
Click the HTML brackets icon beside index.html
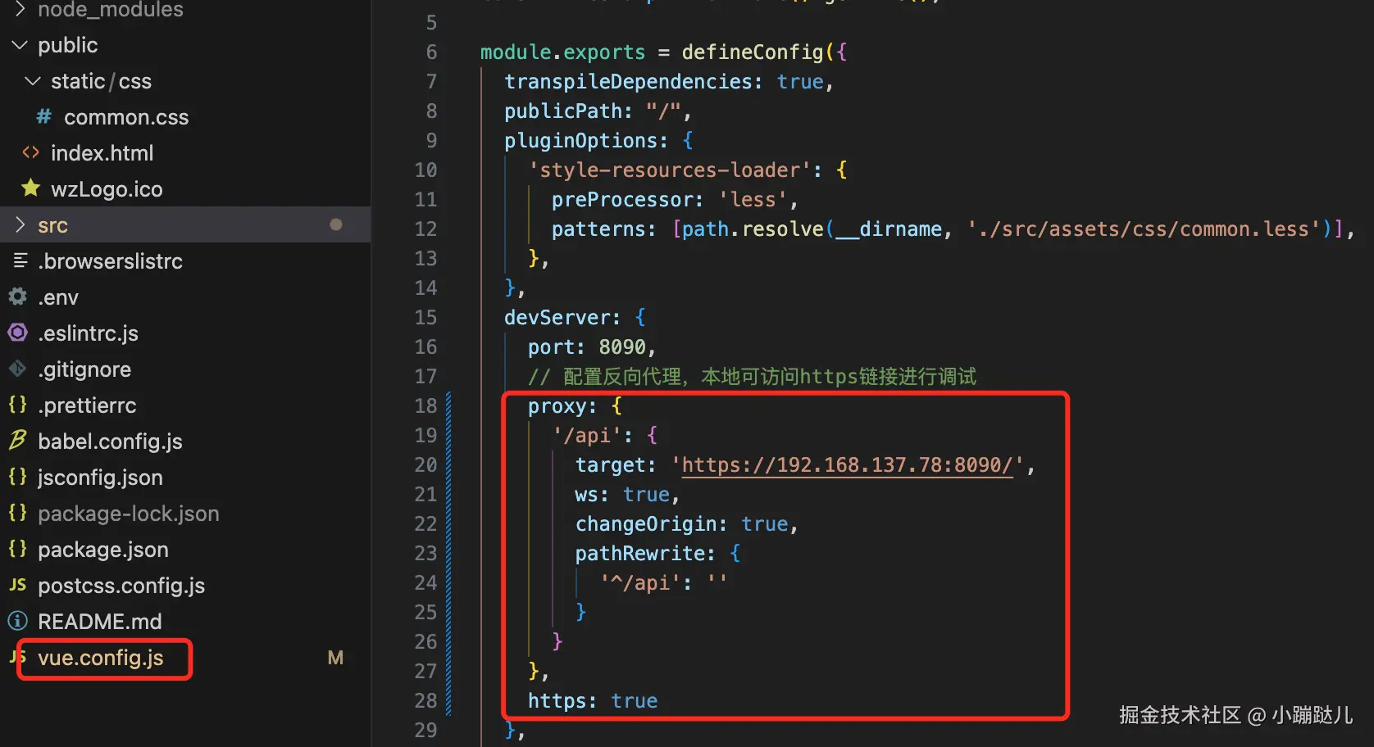coord(30,152)
